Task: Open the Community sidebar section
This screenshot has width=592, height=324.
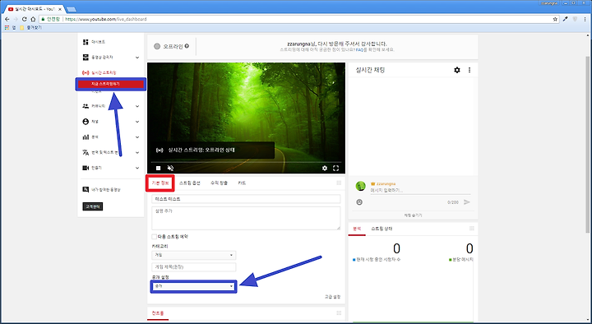Action: click(95, 106)
